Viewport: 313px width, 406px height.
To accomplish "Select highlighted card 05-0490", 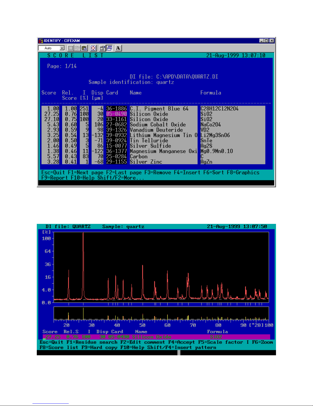I will pos(117,114).
